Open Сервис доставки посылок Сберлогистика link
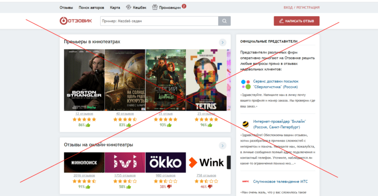Image resolution: width=378 pixels, height=196 pixels. click(x=276, y=84)
